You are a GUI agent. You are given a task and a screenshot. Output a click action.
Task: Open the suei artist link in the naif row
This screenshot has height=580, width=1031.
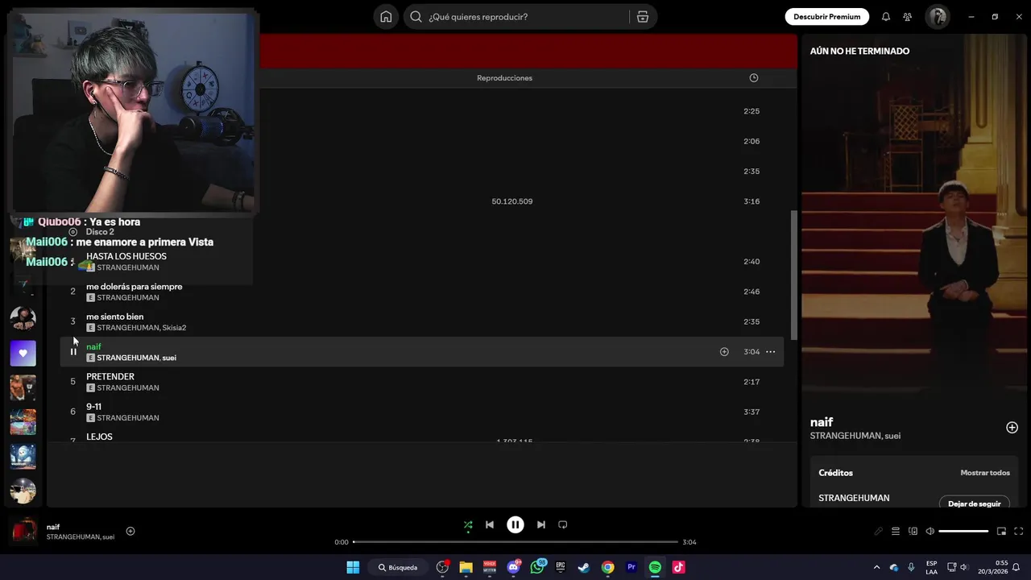[169, 358]
